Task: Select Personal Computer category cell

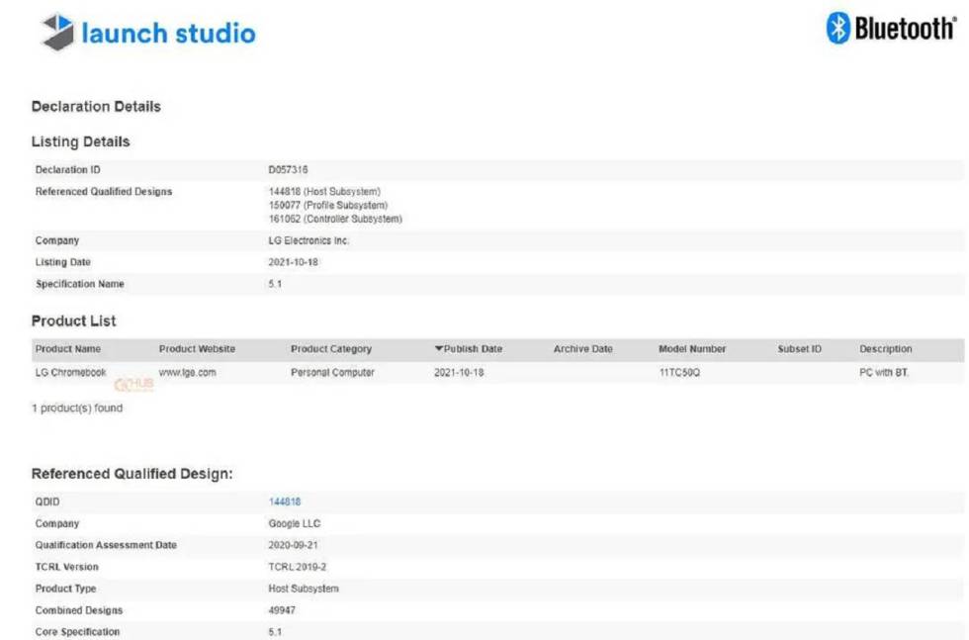Action: coord(332,372)
